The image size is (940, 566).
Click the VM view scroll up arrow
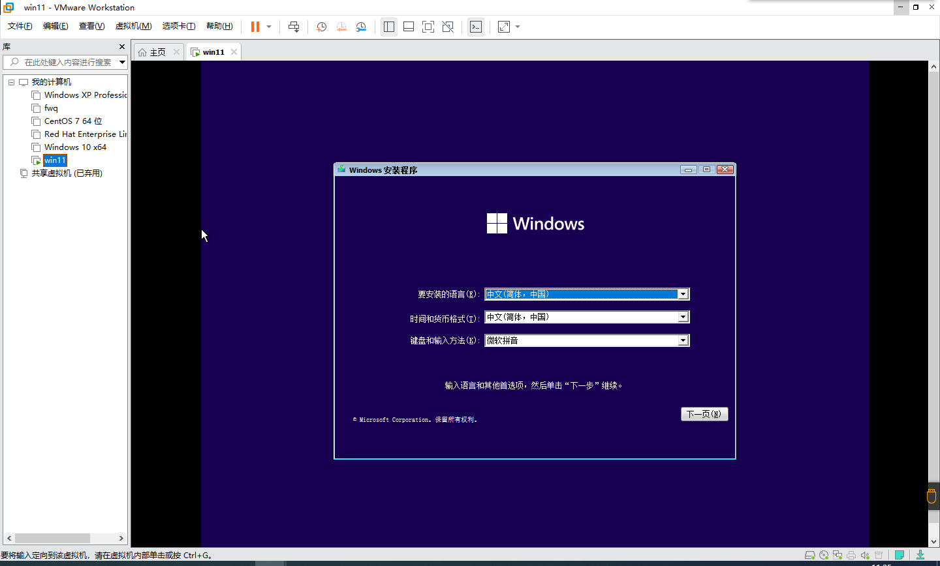click(933, 66)
